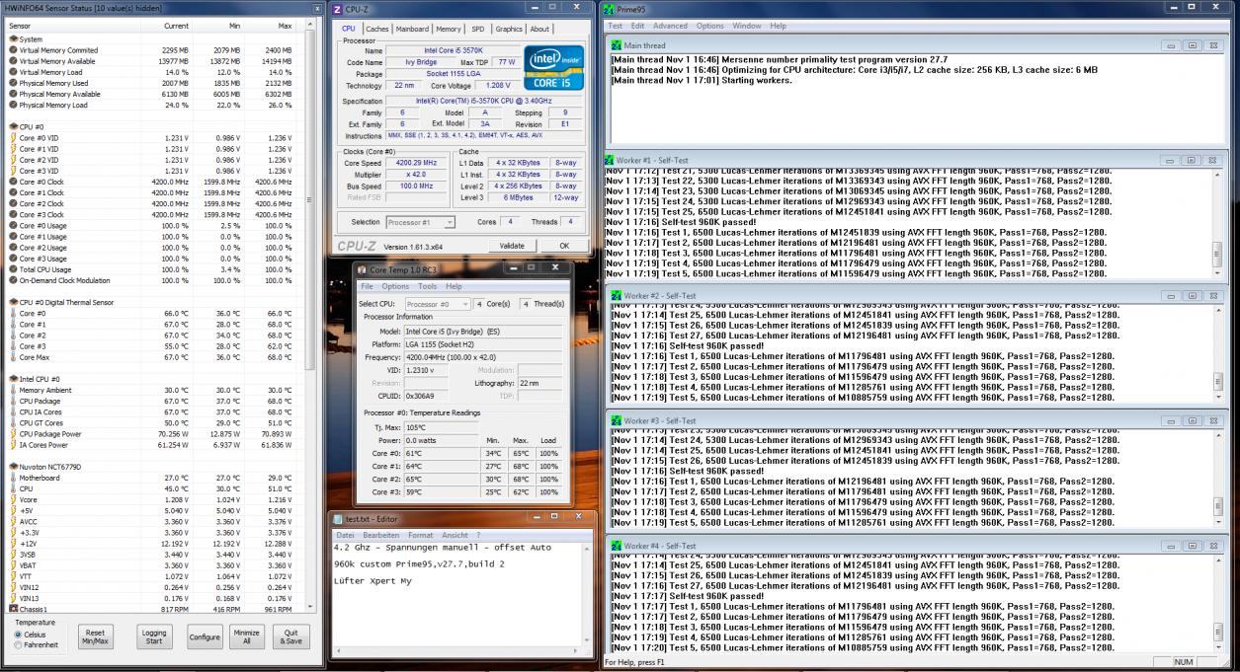Click the voltage bolt icon beside Core #0 VID
Viewport: 1240px width, 672px height.
14,137
